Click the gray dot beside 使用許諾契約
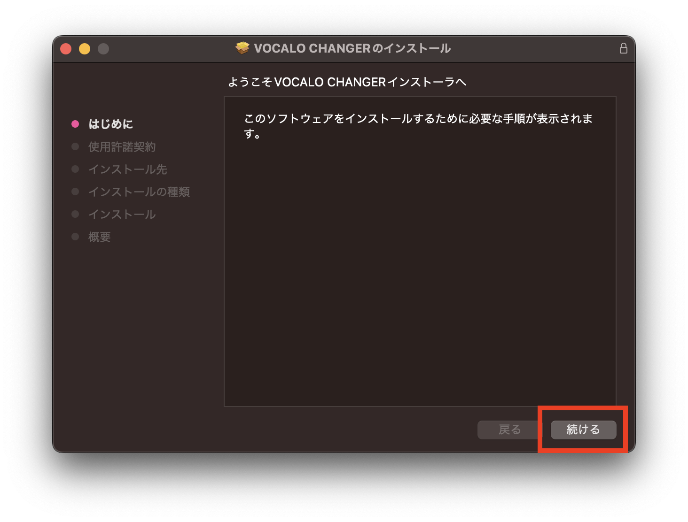This screenshot has height=522, width=688. click(x=75, y=146)
